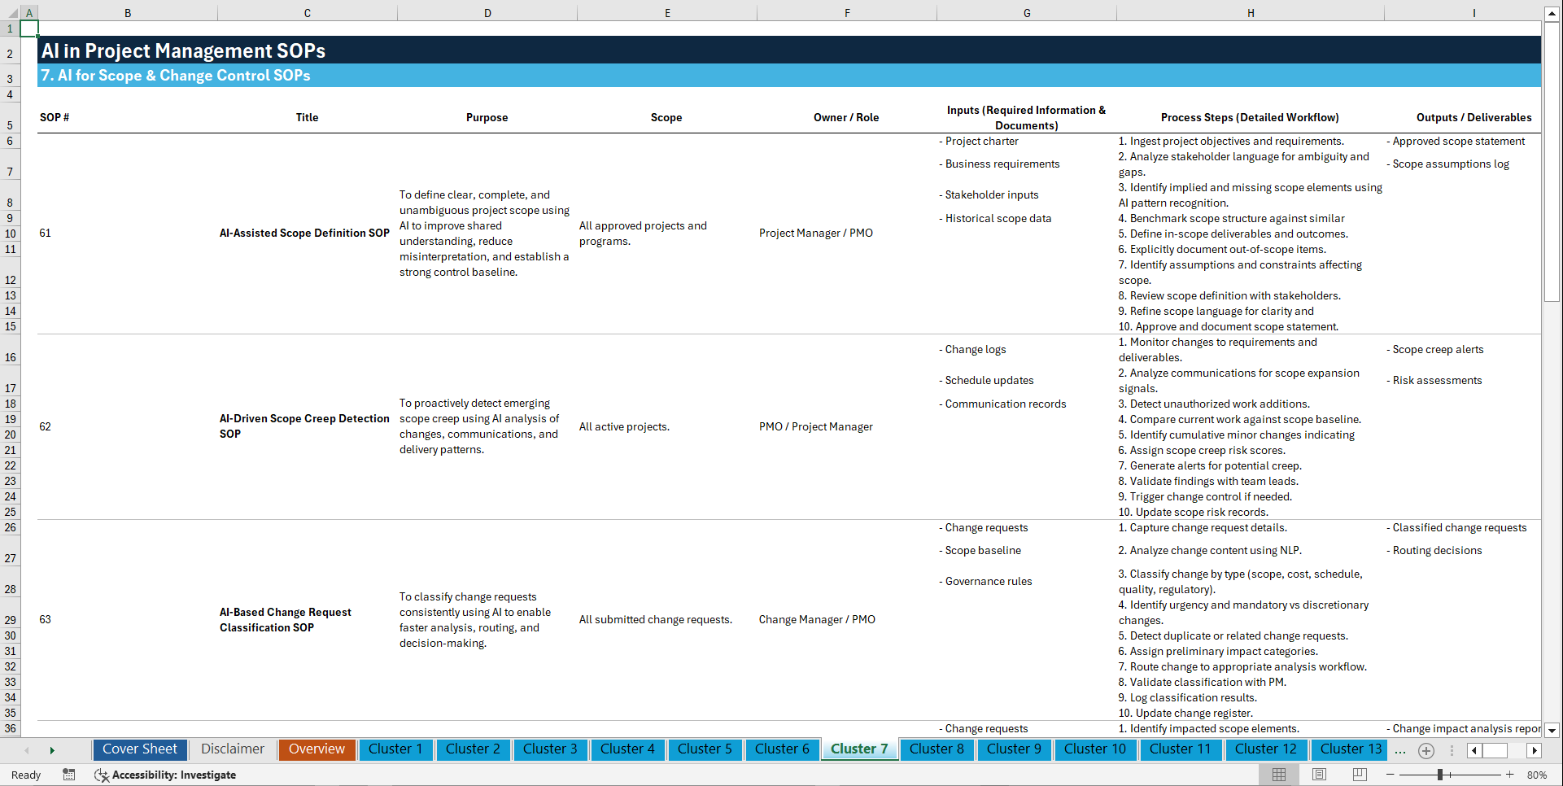Image resolution: width=1563 pixels, height=786 pixels.
Task: Zoom in using the plus icon
Action: [x=1511, y=775]
